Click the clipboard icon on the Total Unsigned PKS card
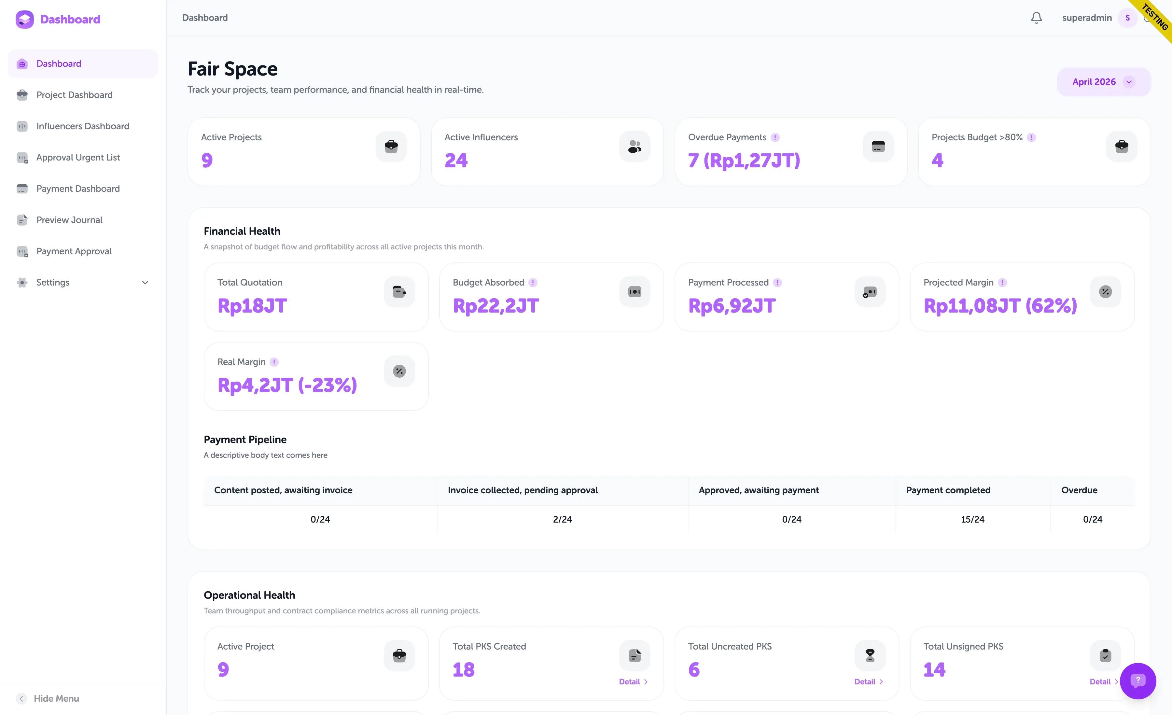The height and width of the screenshot is (715, 1172). (x=1105, y=655)
